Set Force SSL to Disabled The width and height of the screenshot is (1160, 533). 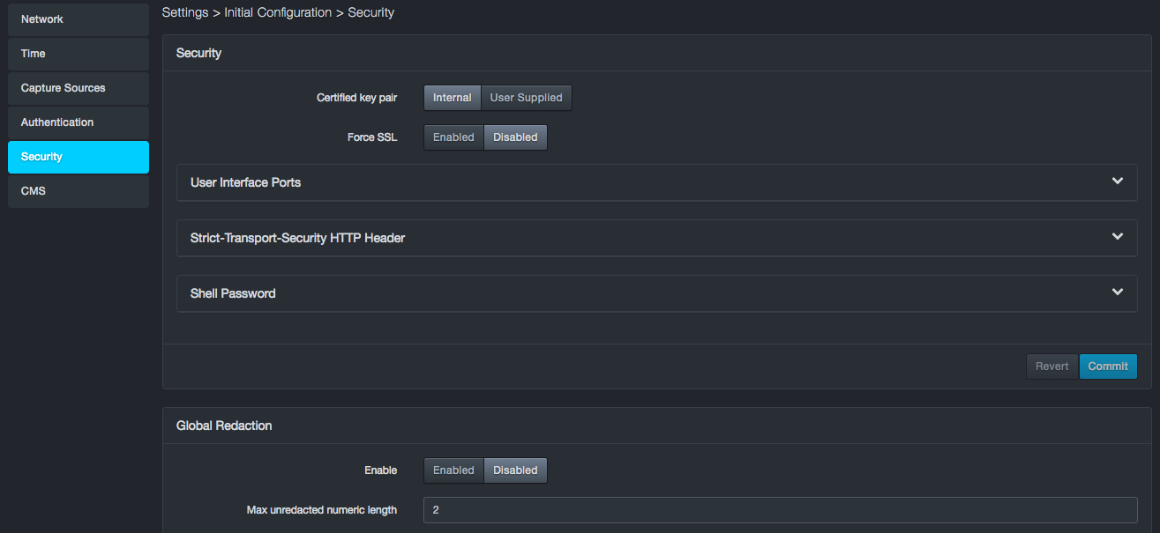point(515,137)
